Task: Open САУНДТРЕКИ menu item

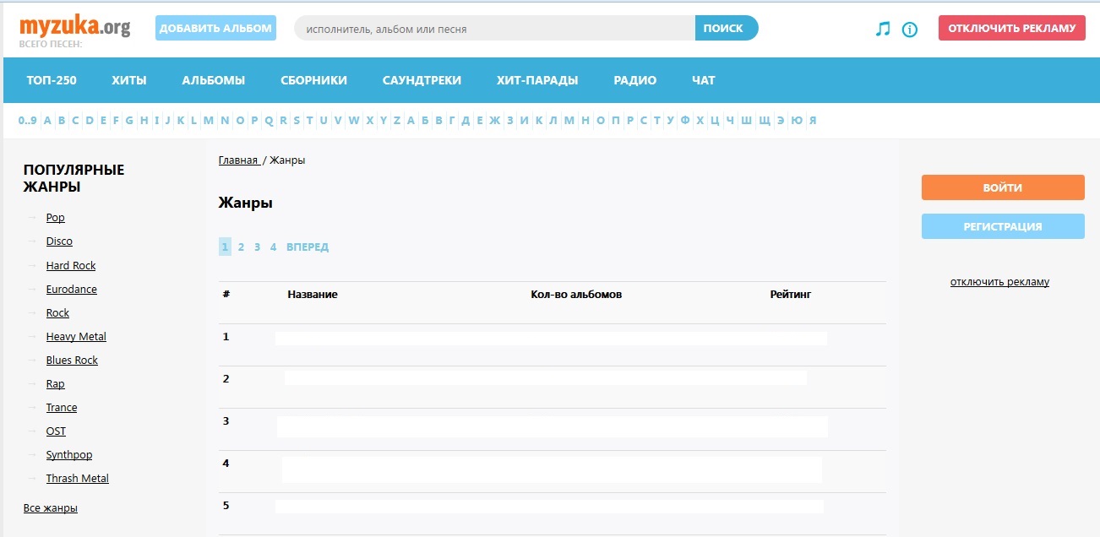Action: (422, 80)
